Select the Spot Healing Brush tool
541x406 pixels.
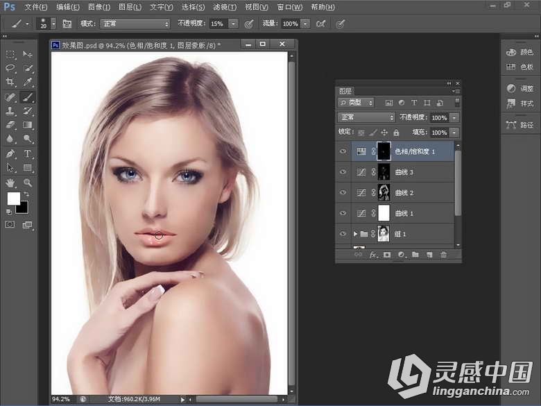click(10, 97)
